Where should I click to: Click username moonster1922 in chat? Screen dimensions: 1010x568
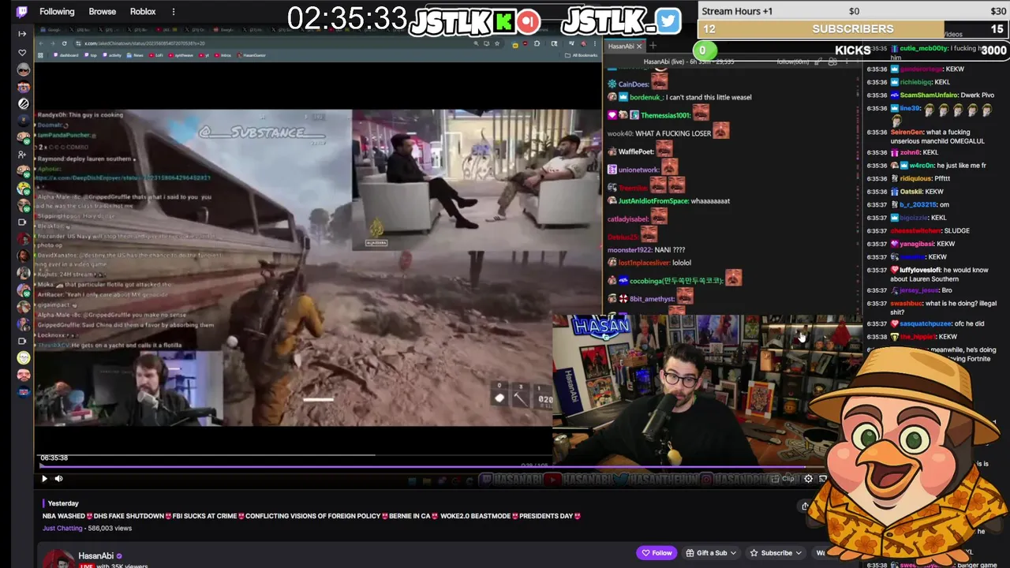(629, 250)
